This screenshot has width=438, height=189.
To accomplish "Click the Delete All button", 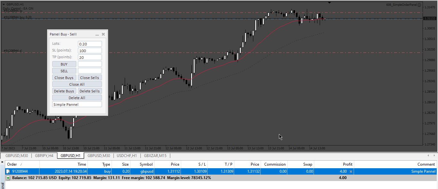I will pyautogui.click(x=77, y=98).
